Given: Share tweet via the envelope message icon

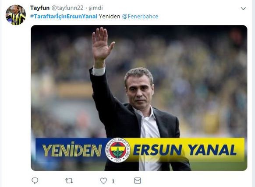Looking at the screenshot, I should point(138,180).
